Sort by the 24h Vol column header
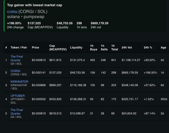 (x=127, y=47)
